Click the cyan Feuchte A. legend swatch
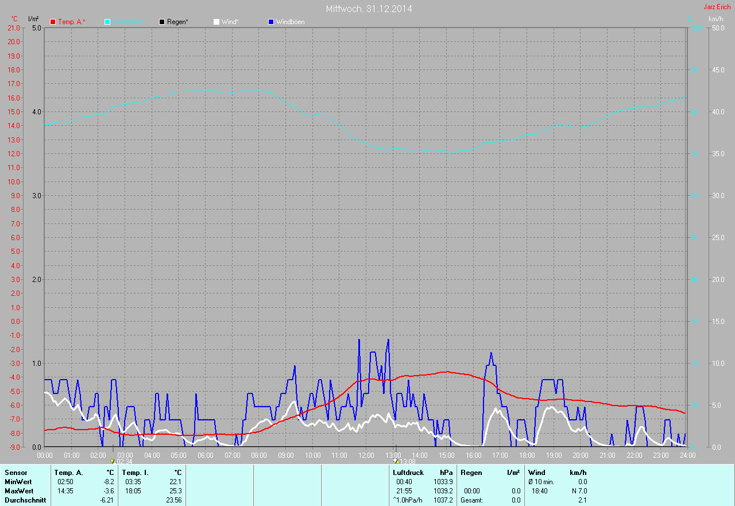This screenshot has width=735, height=506. (x=107, y=22)
